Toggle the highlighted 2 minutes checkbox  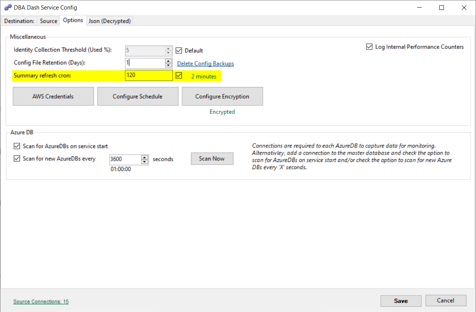tap(179, 75)
